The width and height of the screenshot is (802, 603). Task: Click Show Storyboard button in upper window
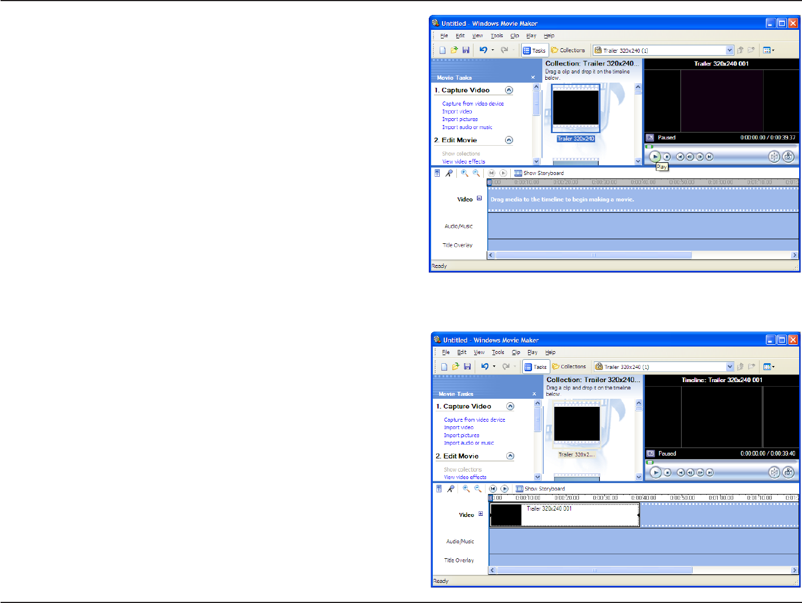[x=539, y=173]
